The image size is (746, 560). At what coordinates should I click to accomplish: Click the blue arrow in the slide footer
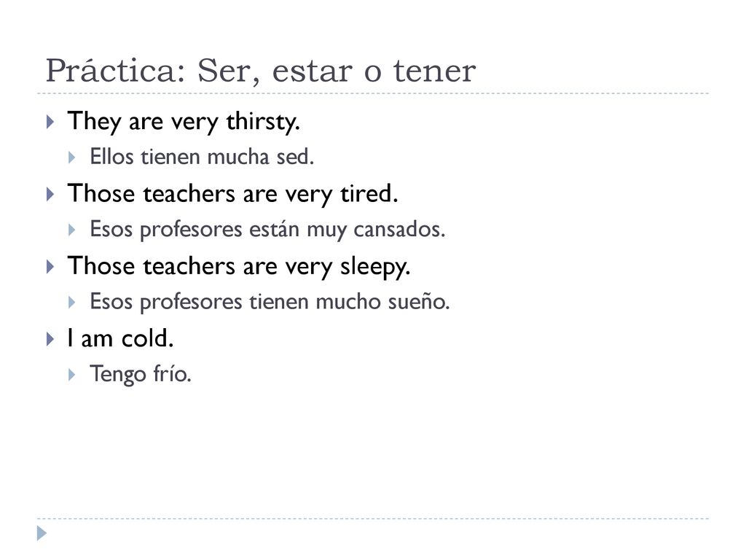(x=42, y=533)
